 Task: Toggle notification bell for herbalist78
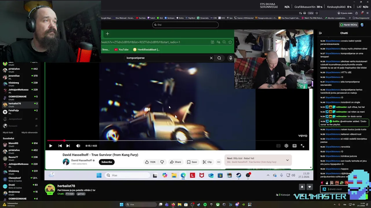click(302, 187)
